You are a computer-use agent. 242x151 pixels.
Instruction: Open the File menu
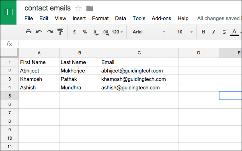click(x=29, y=19)
